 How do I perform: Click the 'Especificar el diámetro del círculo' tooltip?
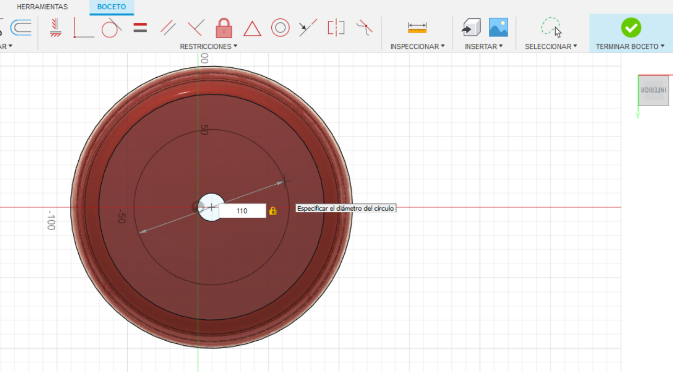345,208
